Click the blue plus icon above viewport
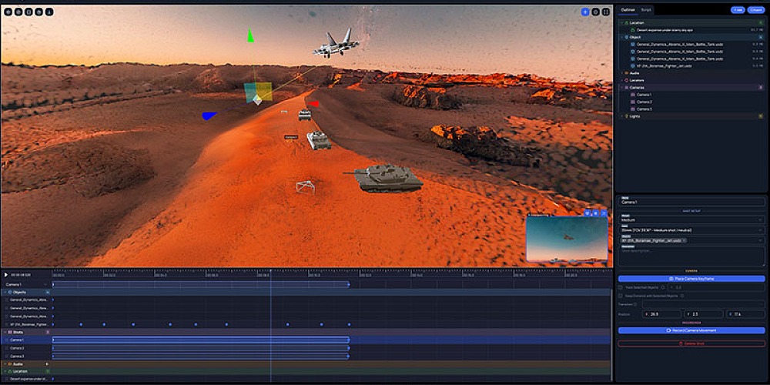This screenshot has height=385, width=770. pos(585,12)
